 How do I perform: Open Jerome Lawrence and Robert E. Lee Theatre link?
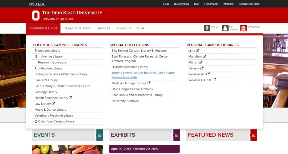pos(143,75)
